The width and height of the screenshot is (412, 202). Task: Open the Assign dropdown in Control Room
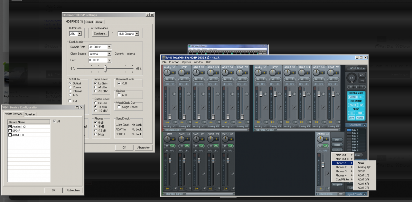click(x=337, y=185)
